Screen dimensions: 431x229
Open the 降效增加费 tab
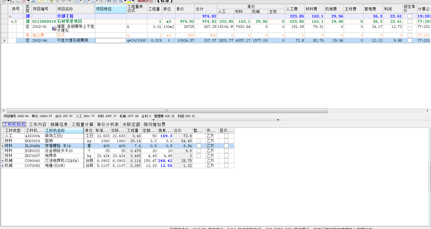click(154, 125)
